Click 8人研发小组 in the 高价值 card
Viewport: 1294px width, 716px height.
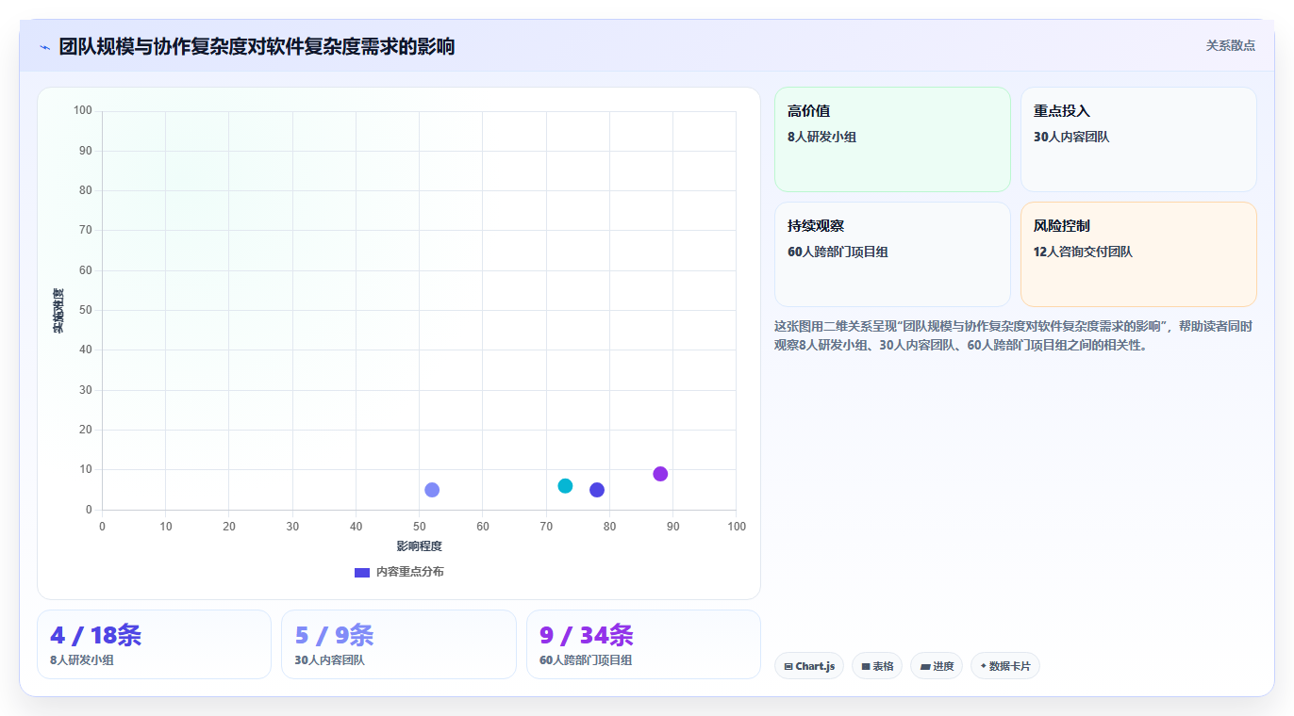(x=821, y=137)
